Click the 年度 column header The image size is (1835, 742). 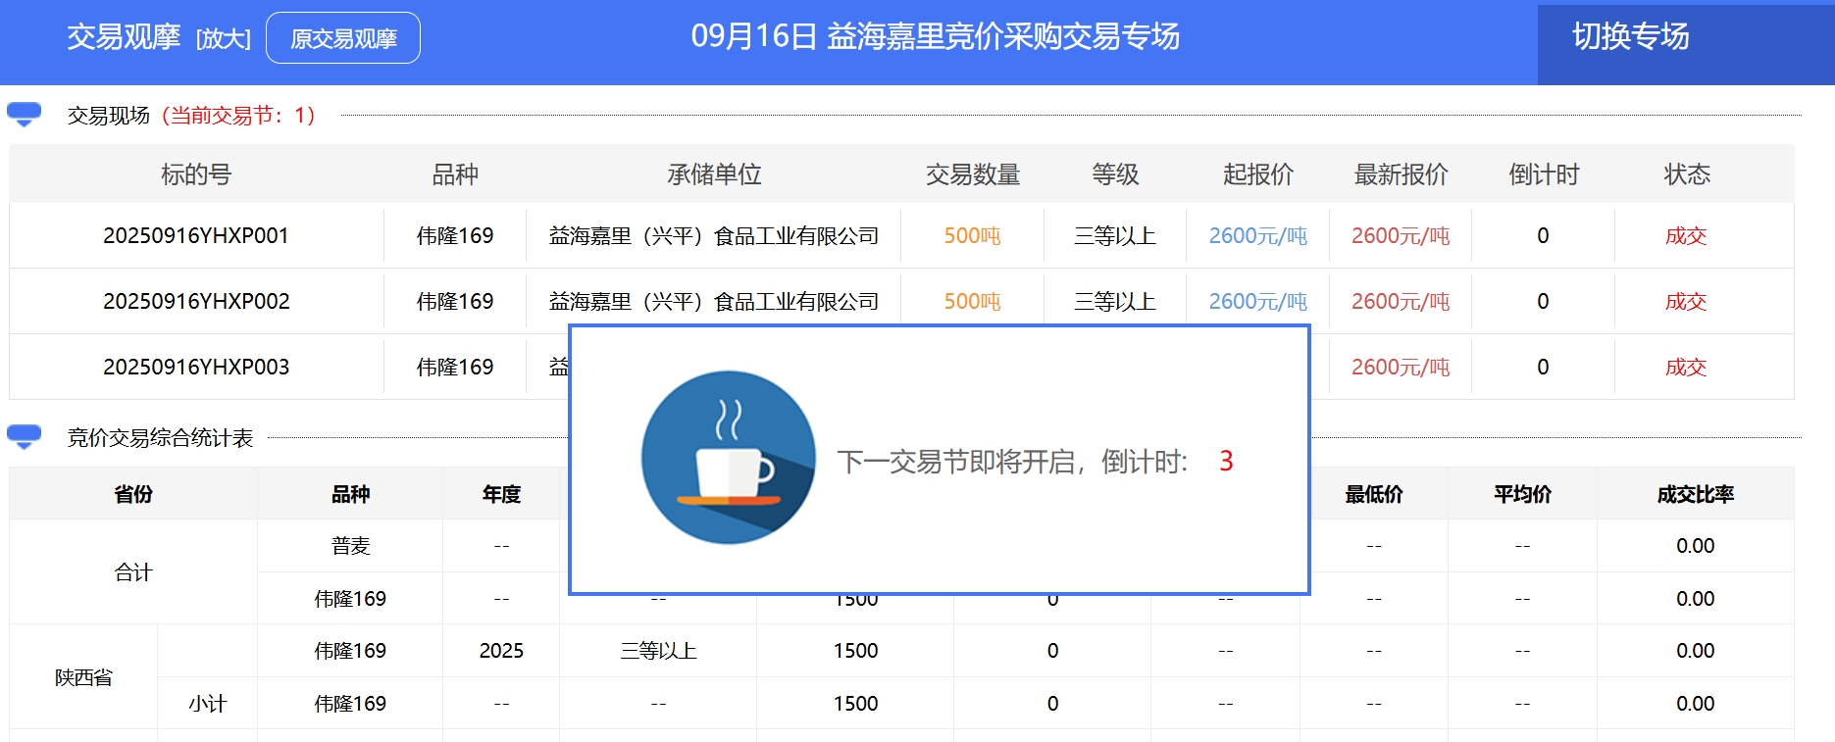click(501, 494)
